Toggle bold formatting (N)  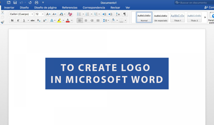(x=12, y=21)
